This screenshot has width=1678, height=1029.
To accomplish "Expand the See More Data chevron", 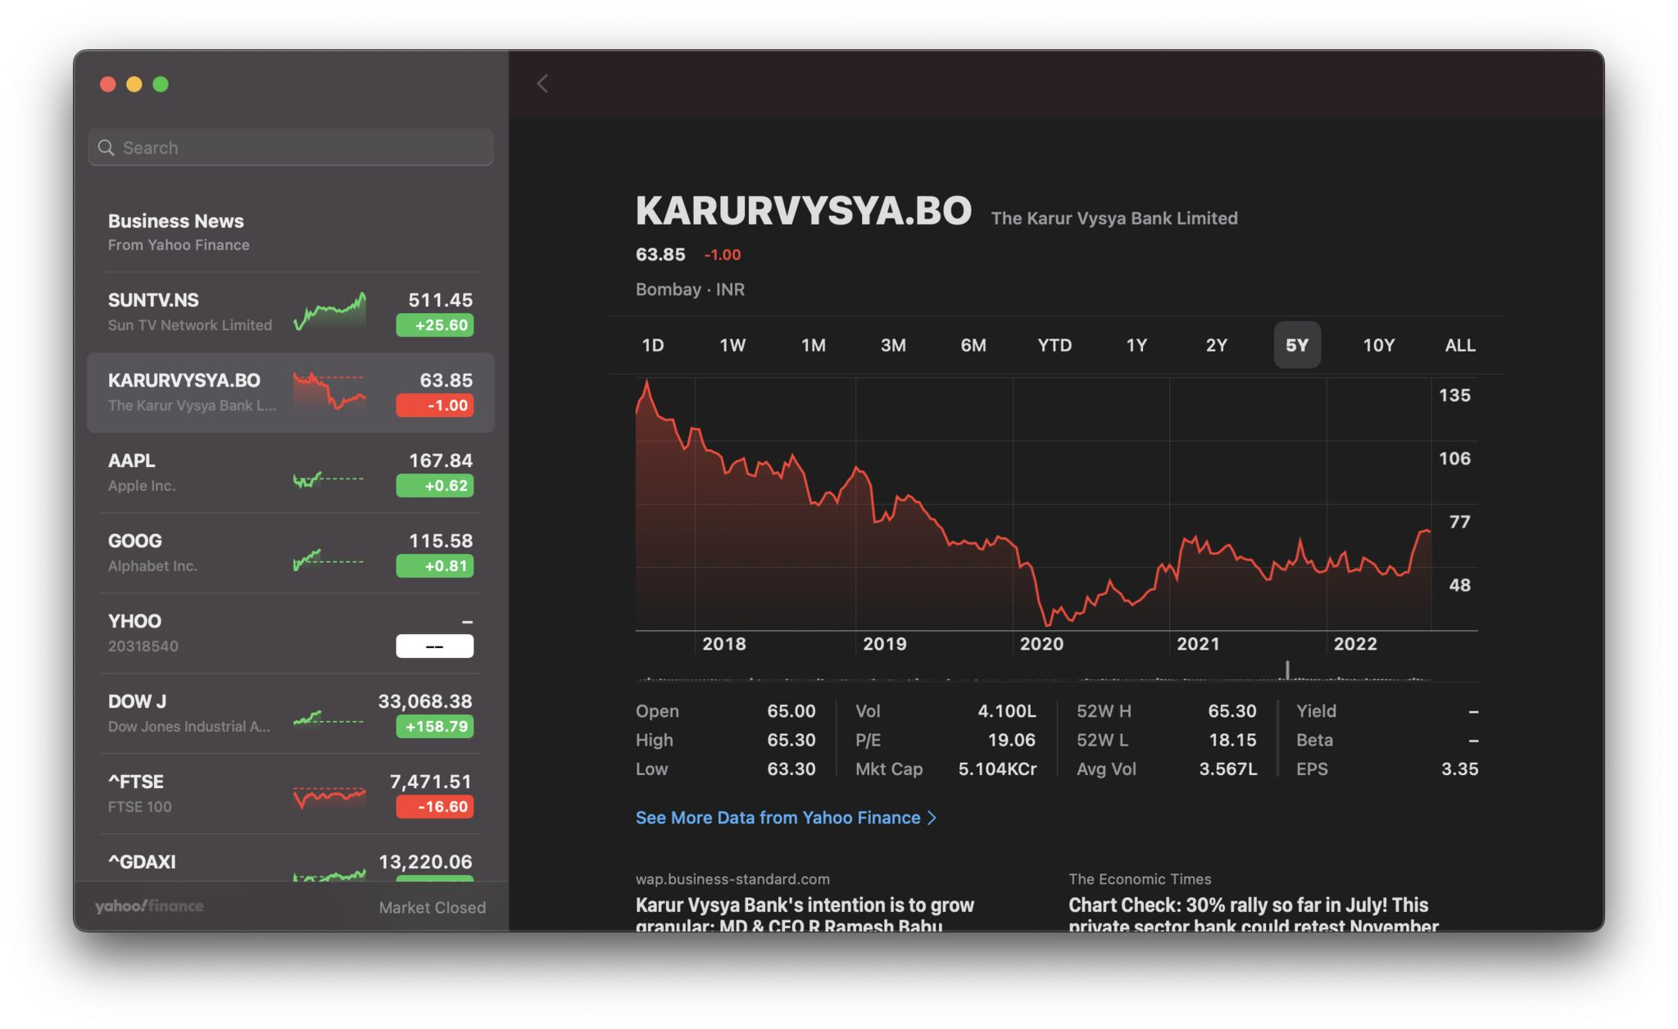I will tap(933, 817).
